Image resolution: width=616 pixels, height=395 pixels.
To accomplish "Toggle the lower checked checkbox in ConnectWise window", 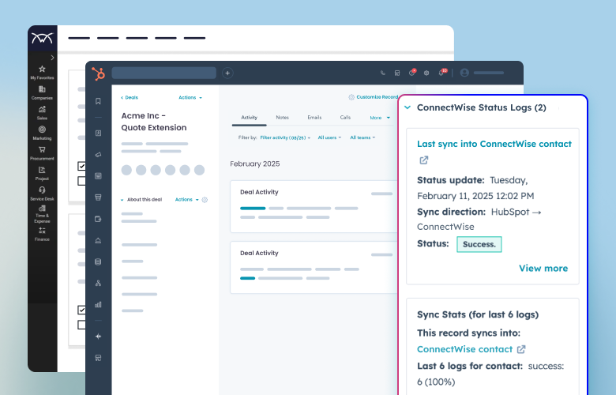I will click(81, 310).
